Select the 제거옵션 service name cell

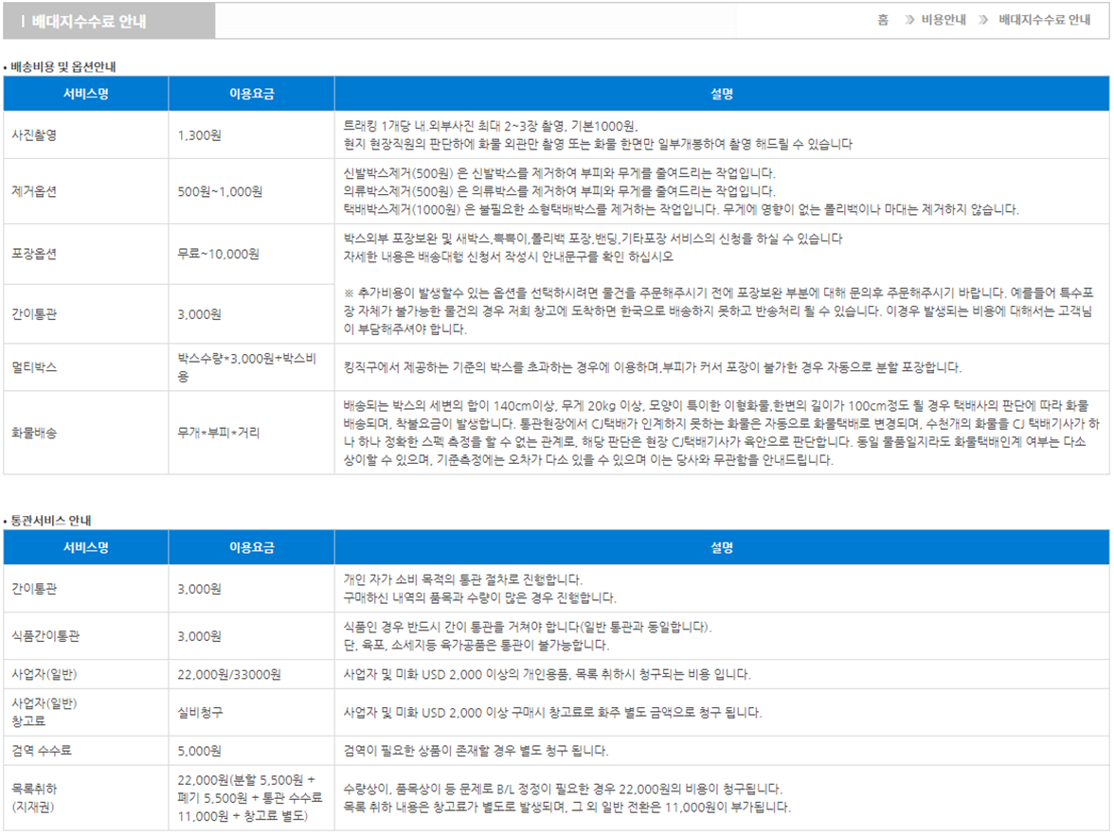tap(34, 191)
